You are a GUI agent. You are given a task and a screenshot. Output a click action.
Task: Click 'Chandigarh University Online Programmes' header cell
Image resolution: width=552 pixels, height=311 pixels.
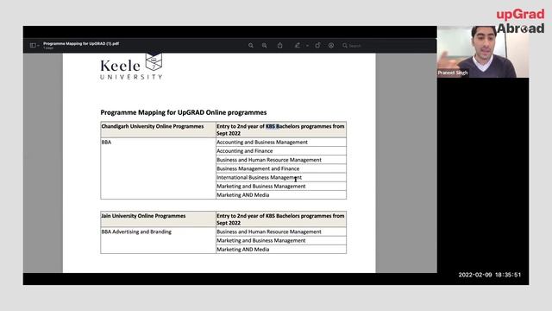pos(158,130)
